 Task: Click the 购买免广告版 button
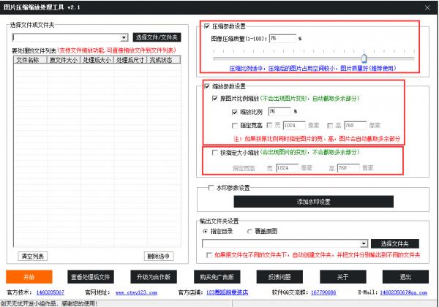click(x=217, y=277)
